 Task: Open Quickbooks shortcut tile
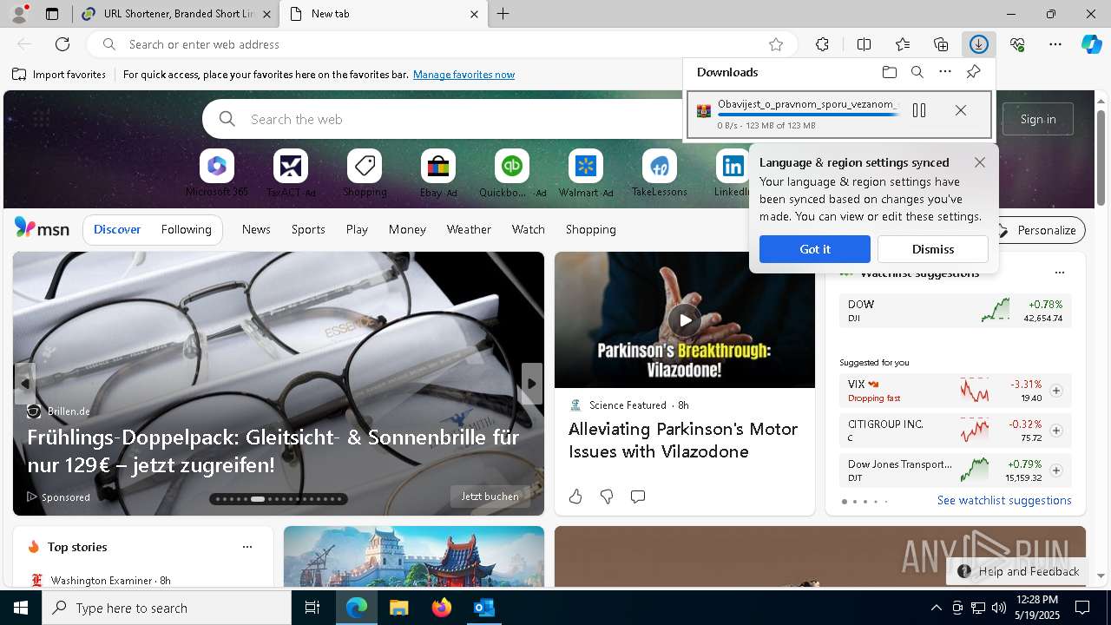[512, 173]
